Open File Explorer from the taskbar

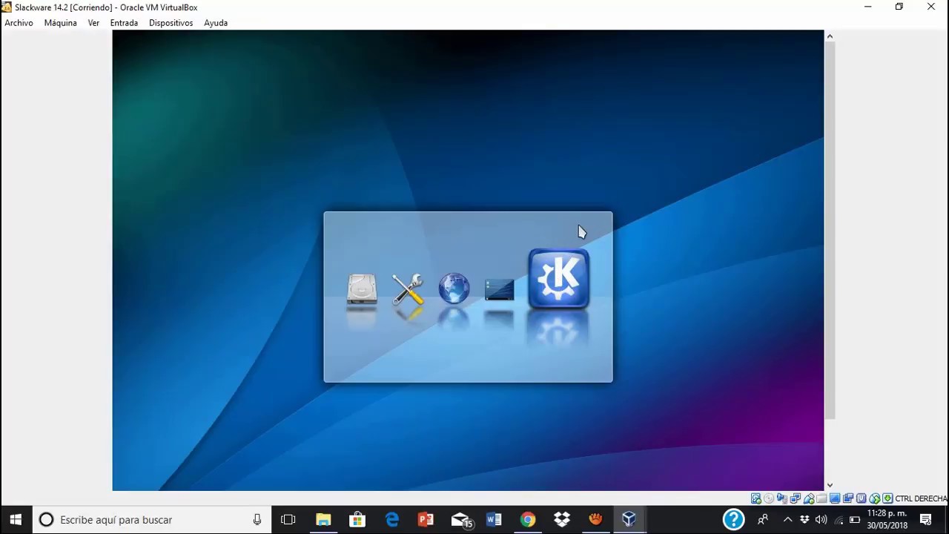pyautogui.click(x=323, y=520)
